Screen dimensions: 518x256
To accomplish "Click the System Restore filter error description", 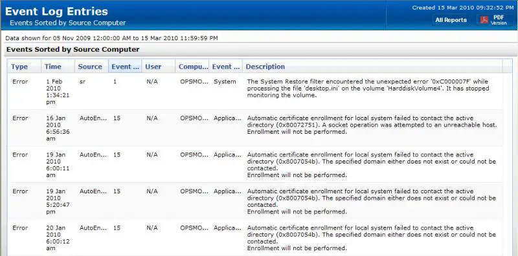I will [368, 89].
